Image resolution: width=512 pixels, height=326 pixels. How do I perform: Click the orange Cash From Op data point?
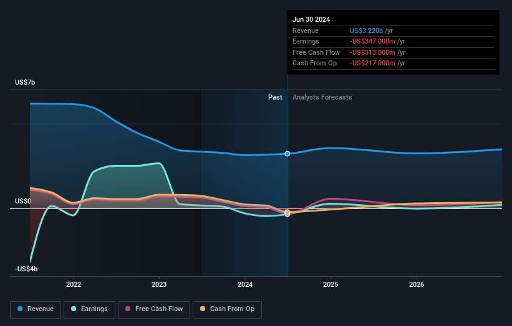[287, 212]
